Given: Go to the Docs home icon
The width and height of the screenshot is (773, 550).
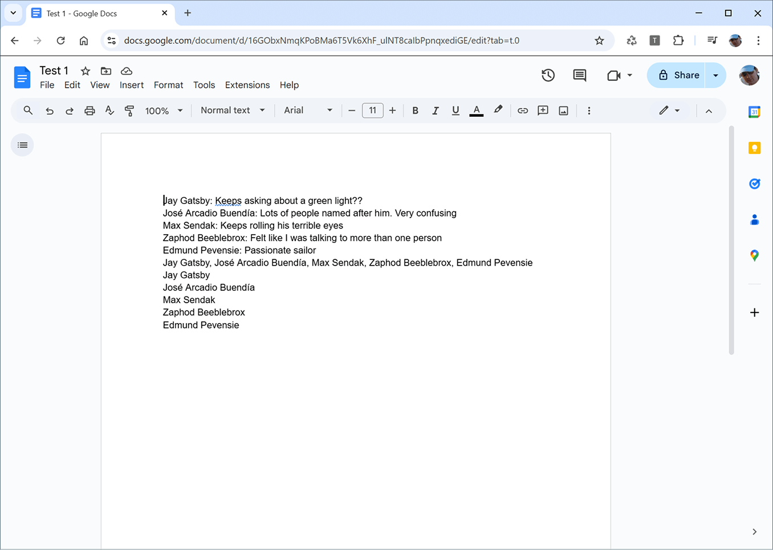Looking at the screenshot, I should [22, 78].
